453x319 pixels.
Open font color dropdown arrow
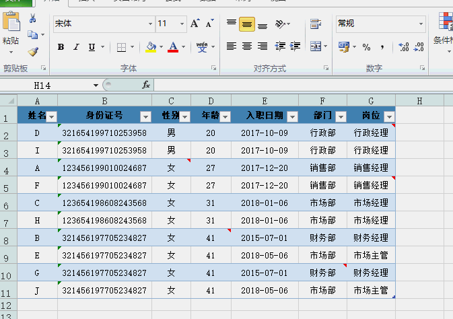point(184,47)
